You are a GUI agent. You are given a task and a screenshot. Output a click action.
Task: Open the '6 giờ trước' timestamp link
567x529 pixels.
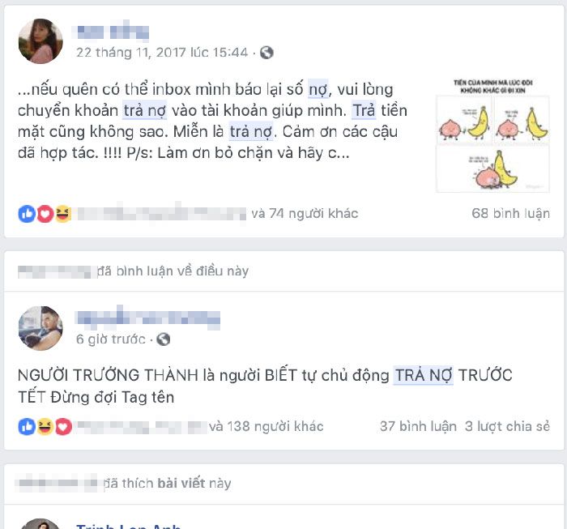[111, 339]
